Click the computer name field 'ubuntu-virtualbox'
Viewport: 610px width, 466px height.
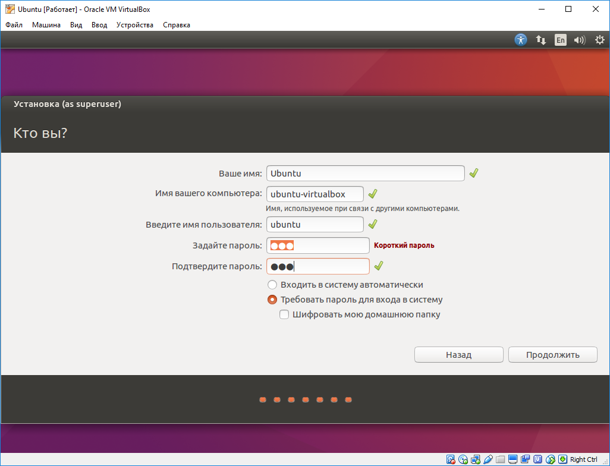click(315, 194)
